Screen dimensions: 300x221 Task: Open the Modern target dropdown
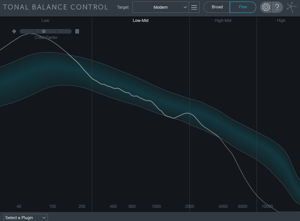coord(160,7)
